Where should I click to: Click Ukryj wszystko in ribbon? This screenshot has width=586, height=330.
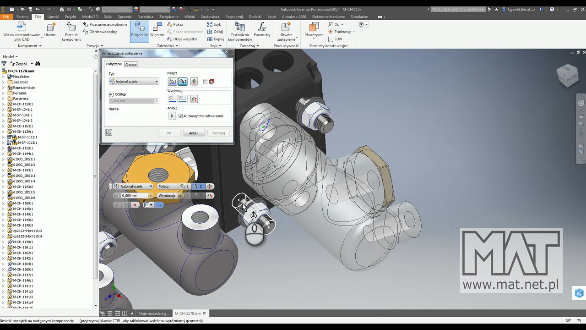pyautogui.click(x=181, y=39)
